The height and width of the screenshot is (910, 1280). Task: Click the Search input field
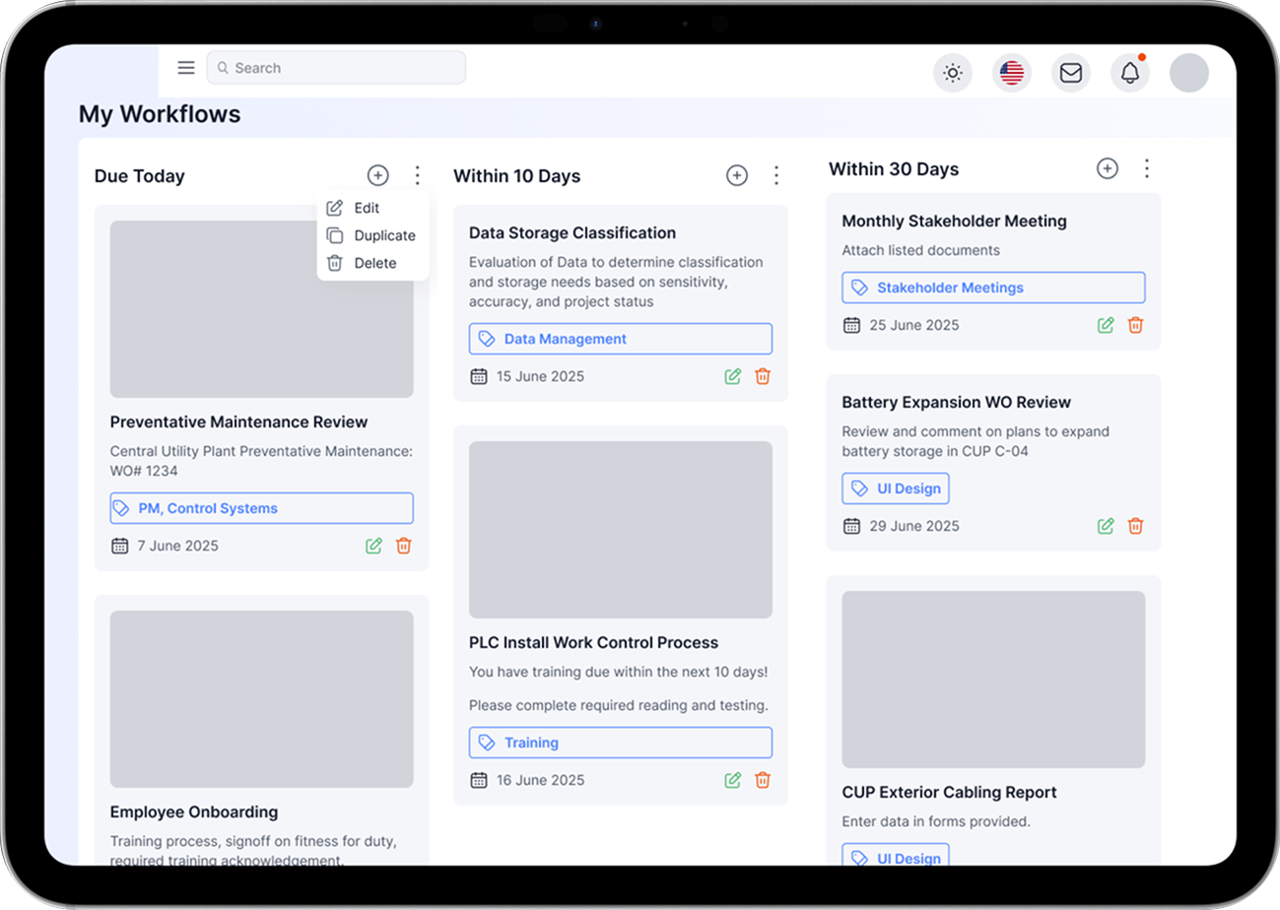[x=336, y=68]
